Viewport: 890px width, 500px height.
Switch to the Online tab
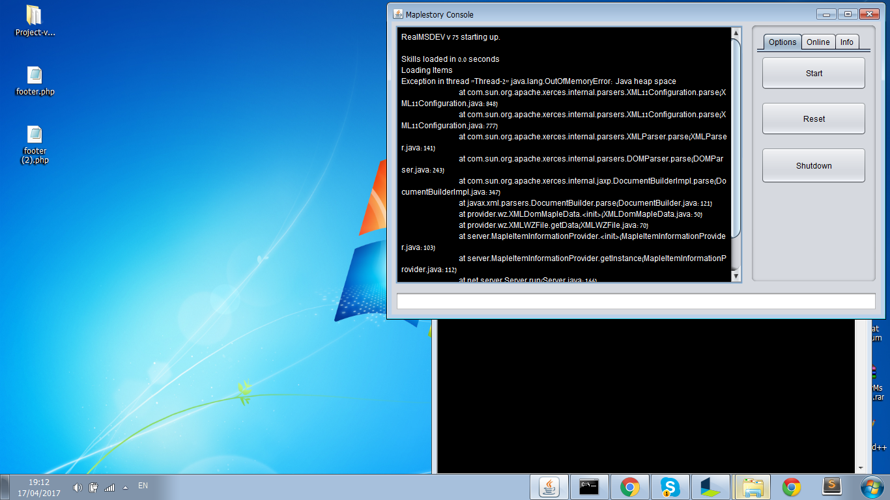pos(818,42)
